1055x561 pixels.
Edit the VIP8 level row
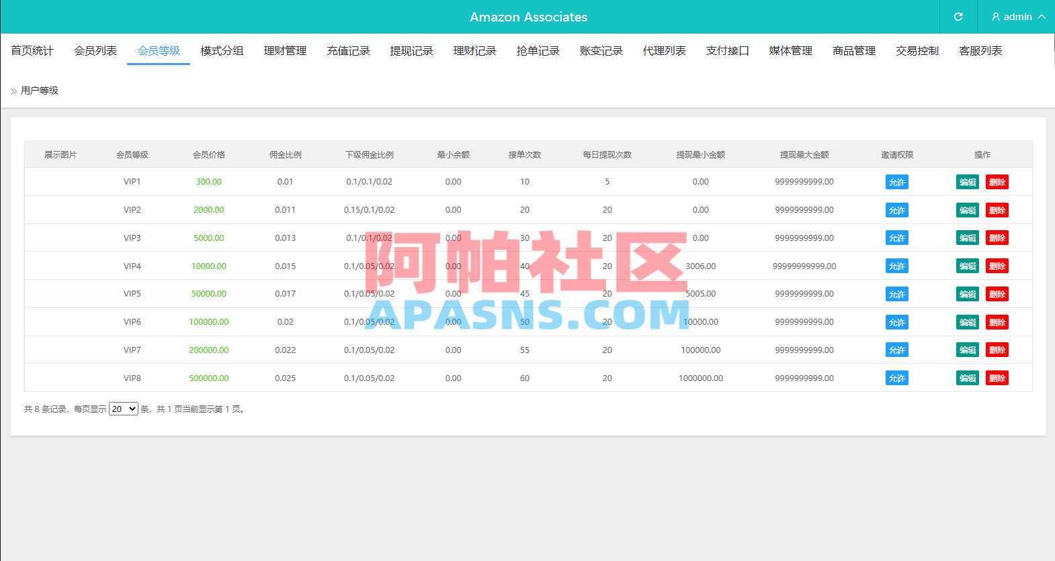(x=968, y=378)
